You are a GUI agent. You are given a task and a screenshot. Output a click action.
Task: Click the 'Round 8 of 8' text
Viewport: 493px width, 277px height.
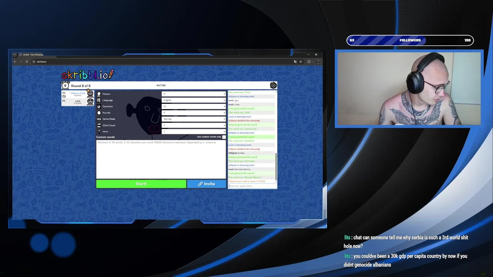tap(81, 86)
